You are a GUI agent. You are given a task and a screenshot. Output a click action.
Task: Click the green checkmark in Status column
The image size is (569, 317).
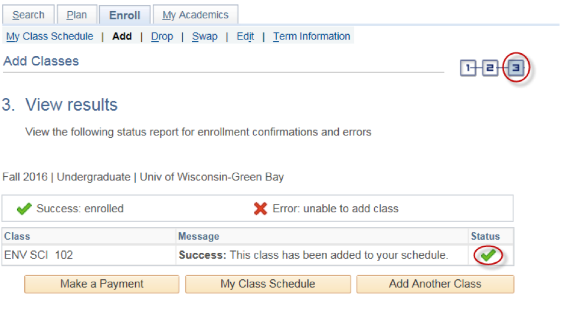click(x=488, y=255)
